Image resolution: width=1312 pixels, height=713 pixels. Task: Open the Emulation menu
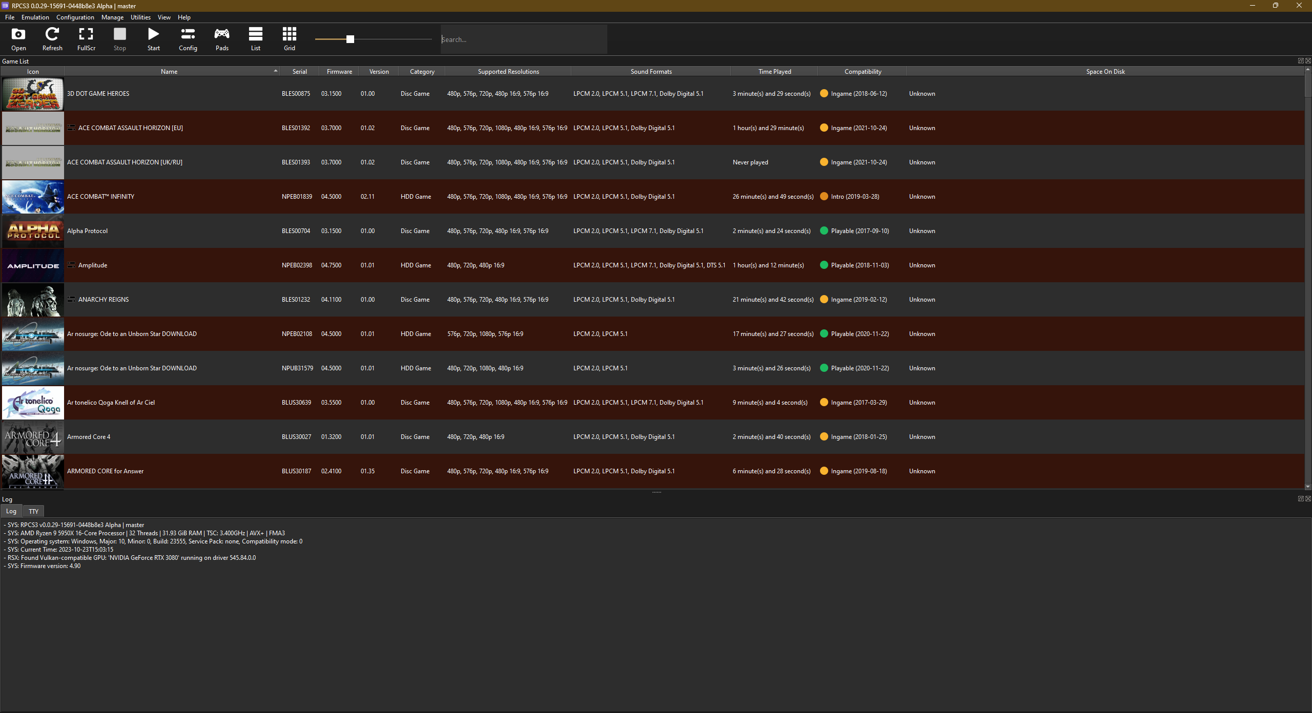coord(35,17)
